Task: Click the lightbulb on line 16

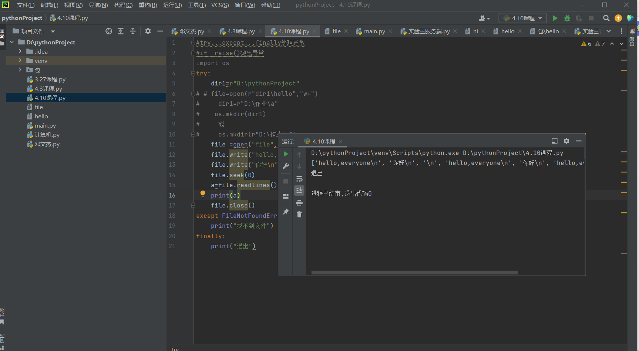Action: (202, 193)
